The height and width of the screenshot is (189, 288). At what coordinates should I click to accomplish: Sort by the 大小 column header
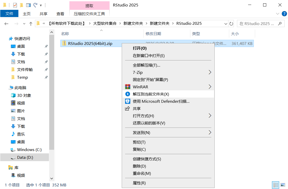[242, 34]
